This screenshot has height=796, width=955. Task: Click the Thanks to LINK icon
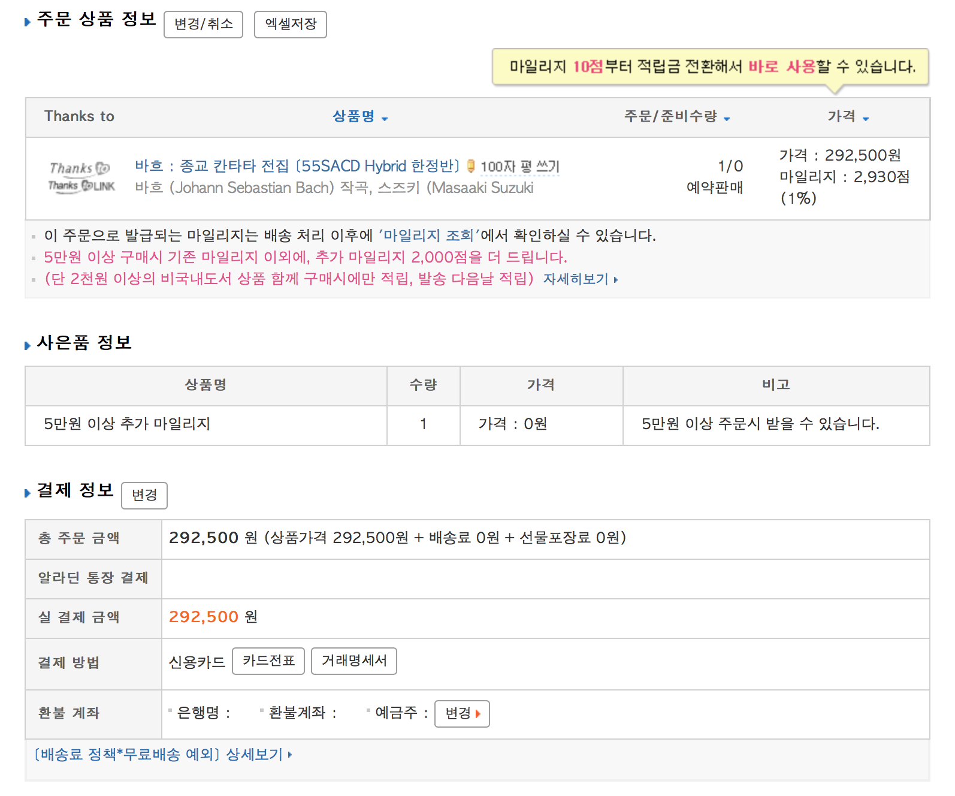pyautogui.click(x=81, y=186)
